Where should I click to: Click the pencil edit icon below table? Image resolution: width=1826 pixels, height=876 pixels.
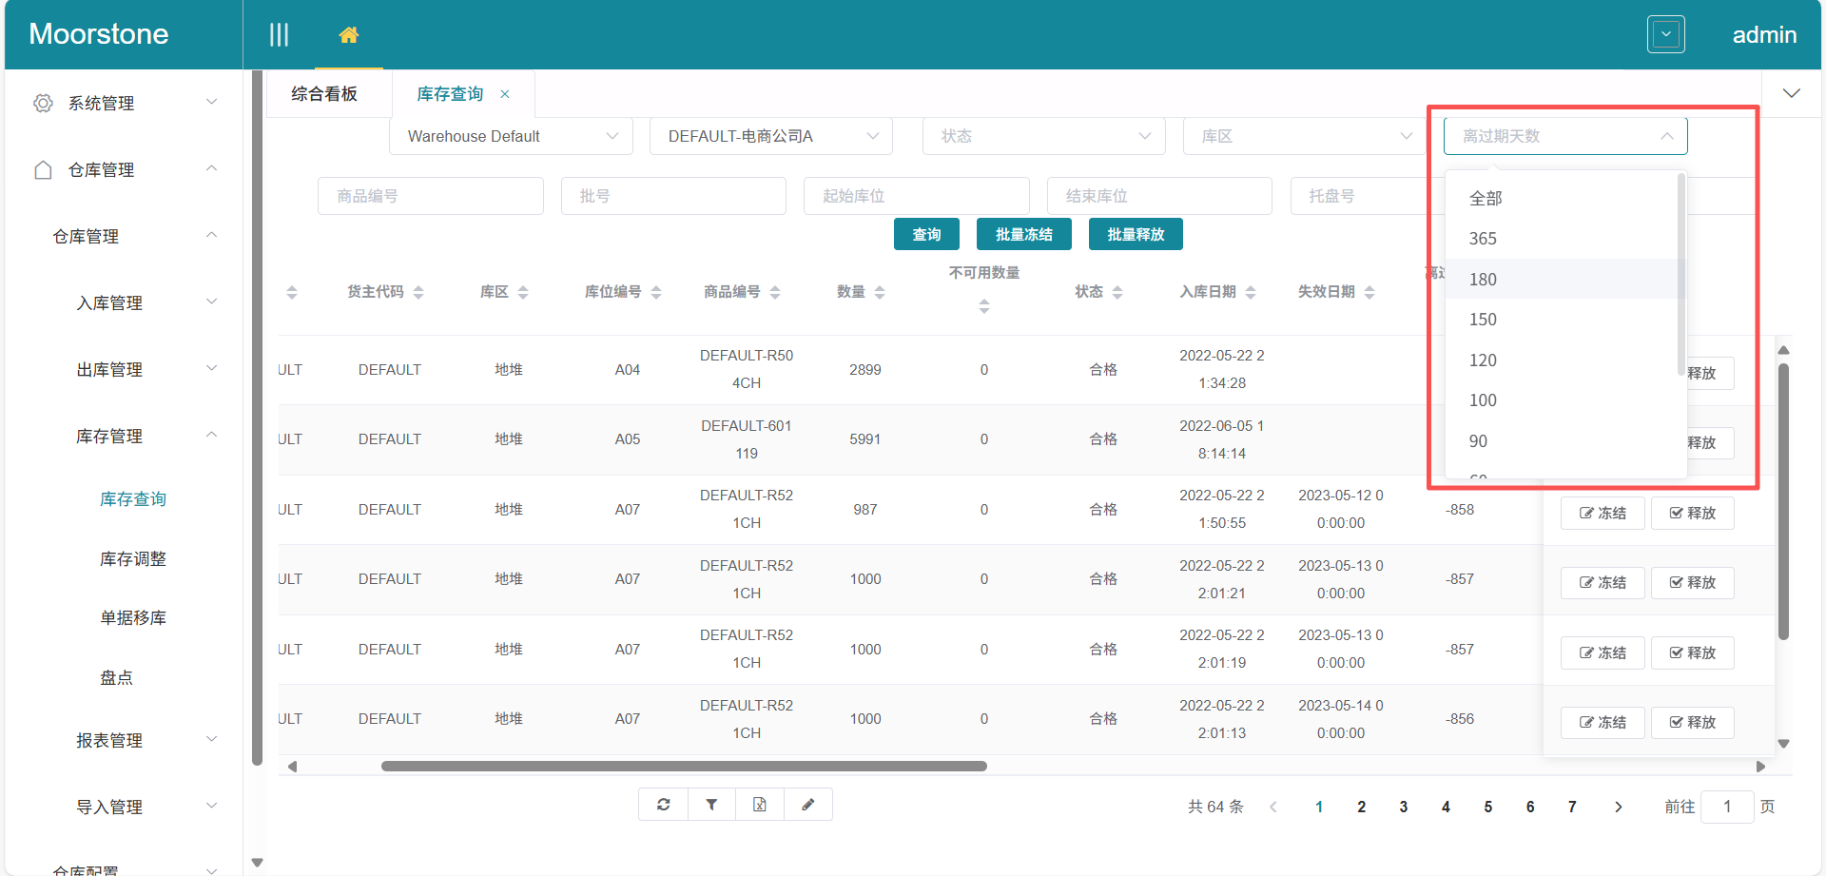pyautogui.click(x=807, y=805)
